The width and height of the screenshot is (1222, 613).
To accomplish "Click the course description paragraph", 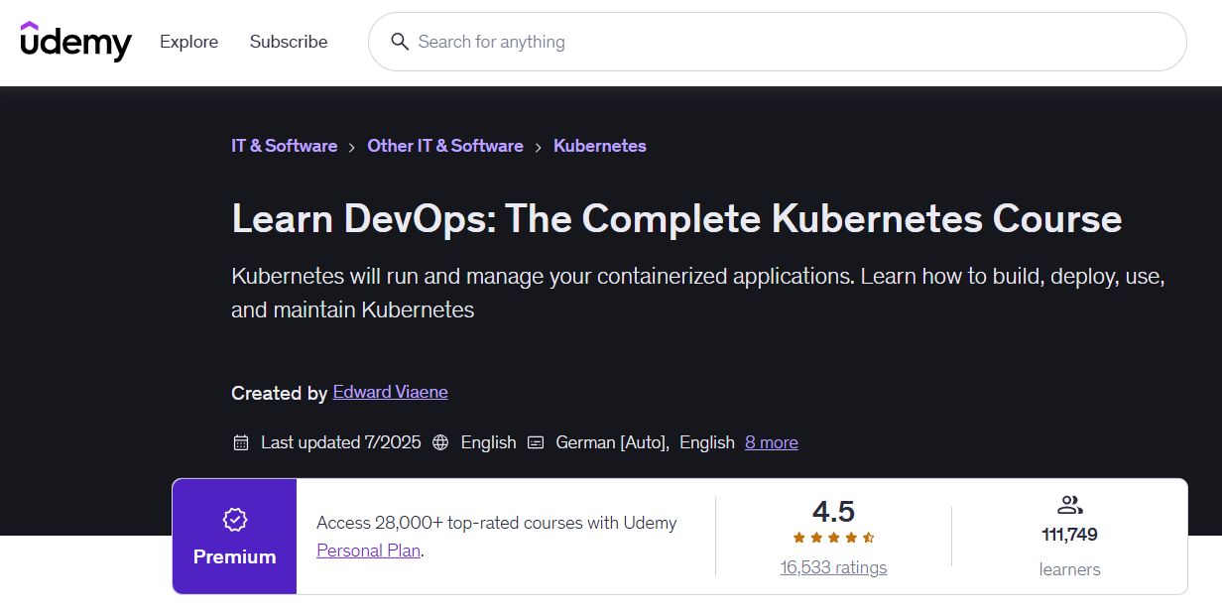I will coord(698,293).
